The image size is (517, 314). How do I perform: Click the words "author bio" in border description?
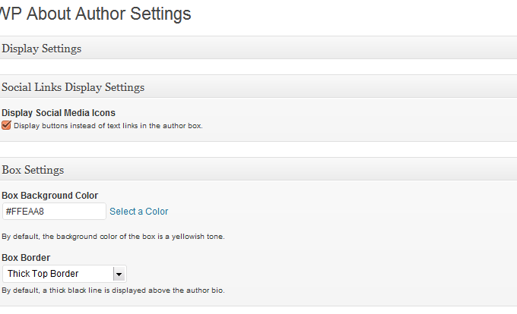207,290
